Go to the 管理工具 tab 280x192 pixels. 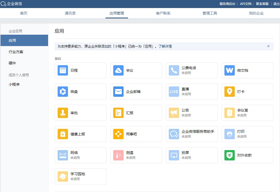point(210,13)
